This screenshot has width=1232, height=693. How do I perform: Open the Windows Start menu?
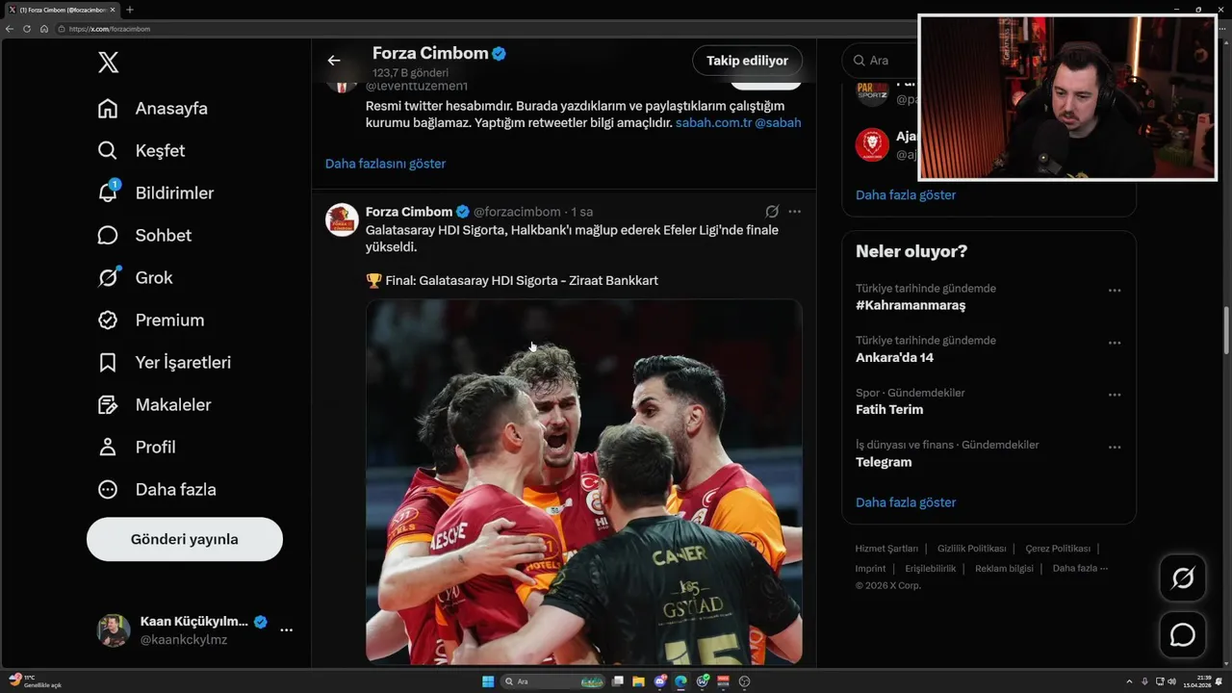(488, 681)
